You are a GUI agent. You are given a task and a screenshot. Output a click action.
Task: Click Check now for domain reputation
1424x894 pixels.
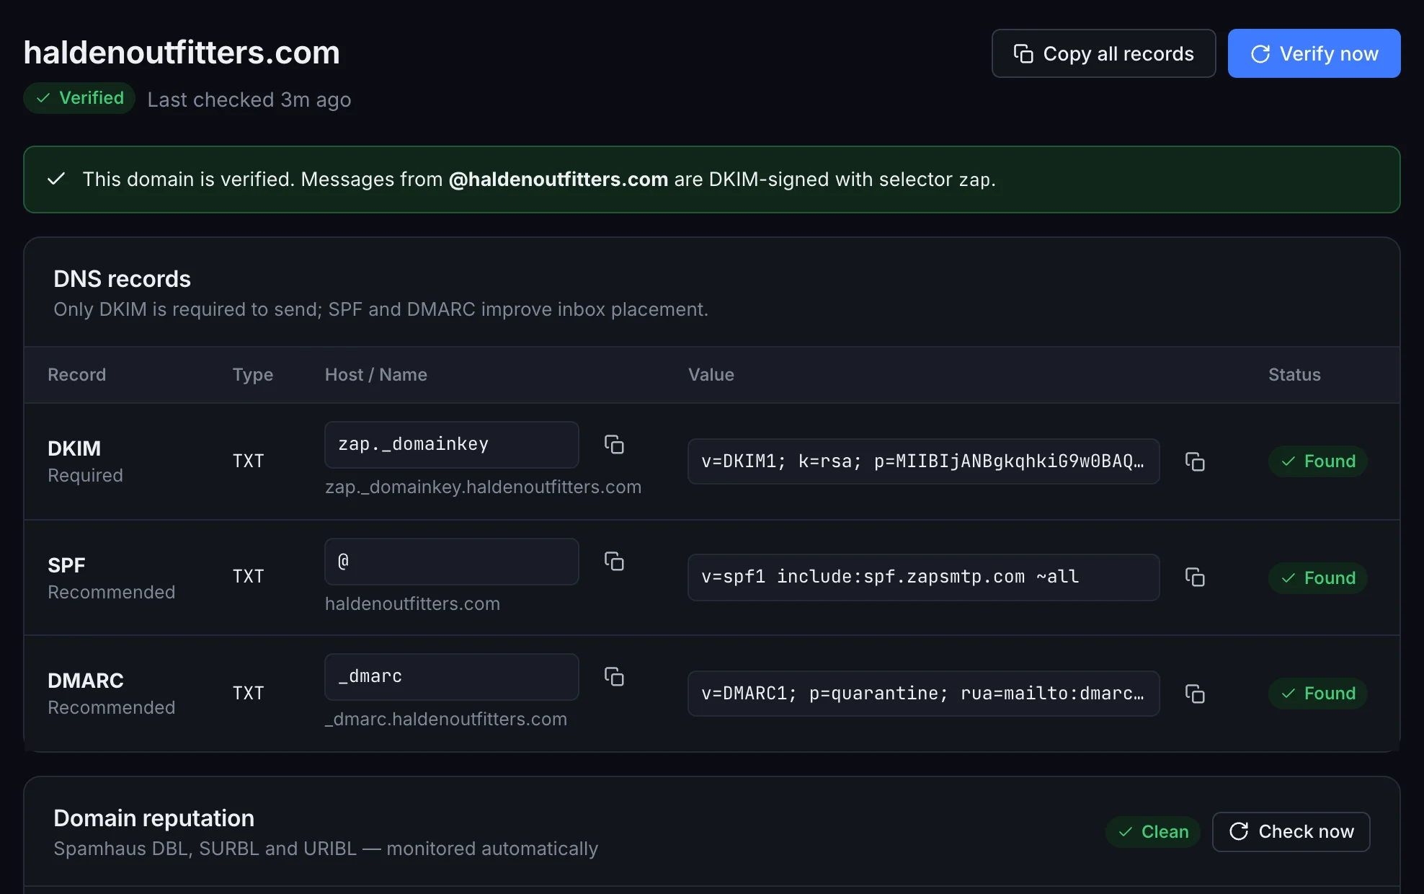point(1291,831)
